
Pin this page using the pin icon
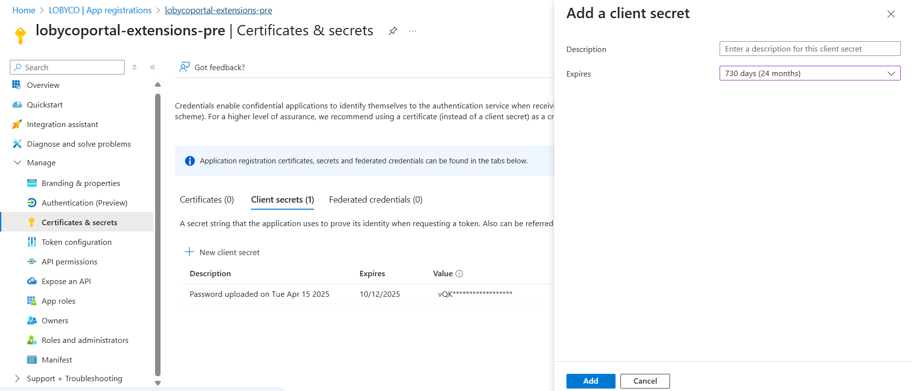[393, 31]
